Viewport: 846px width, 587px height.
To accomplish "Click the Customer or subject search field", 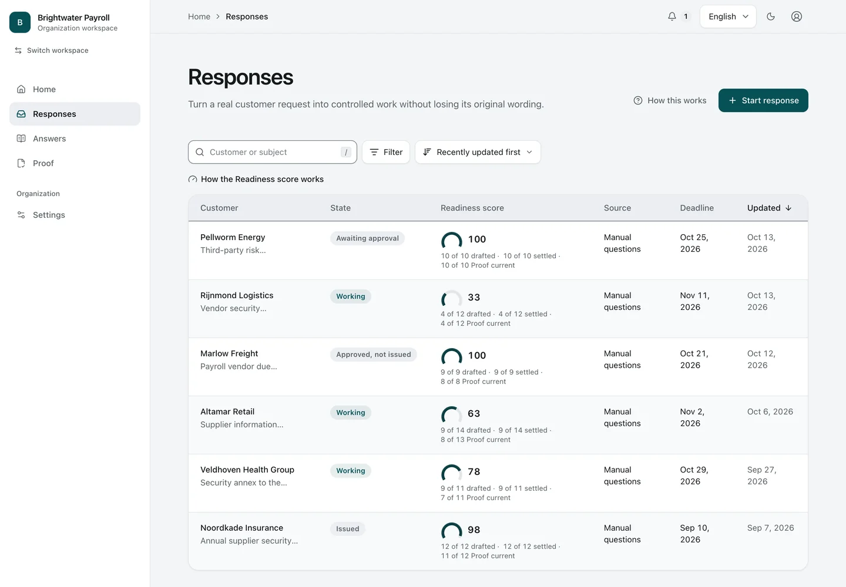I will [x=273, y=152].
